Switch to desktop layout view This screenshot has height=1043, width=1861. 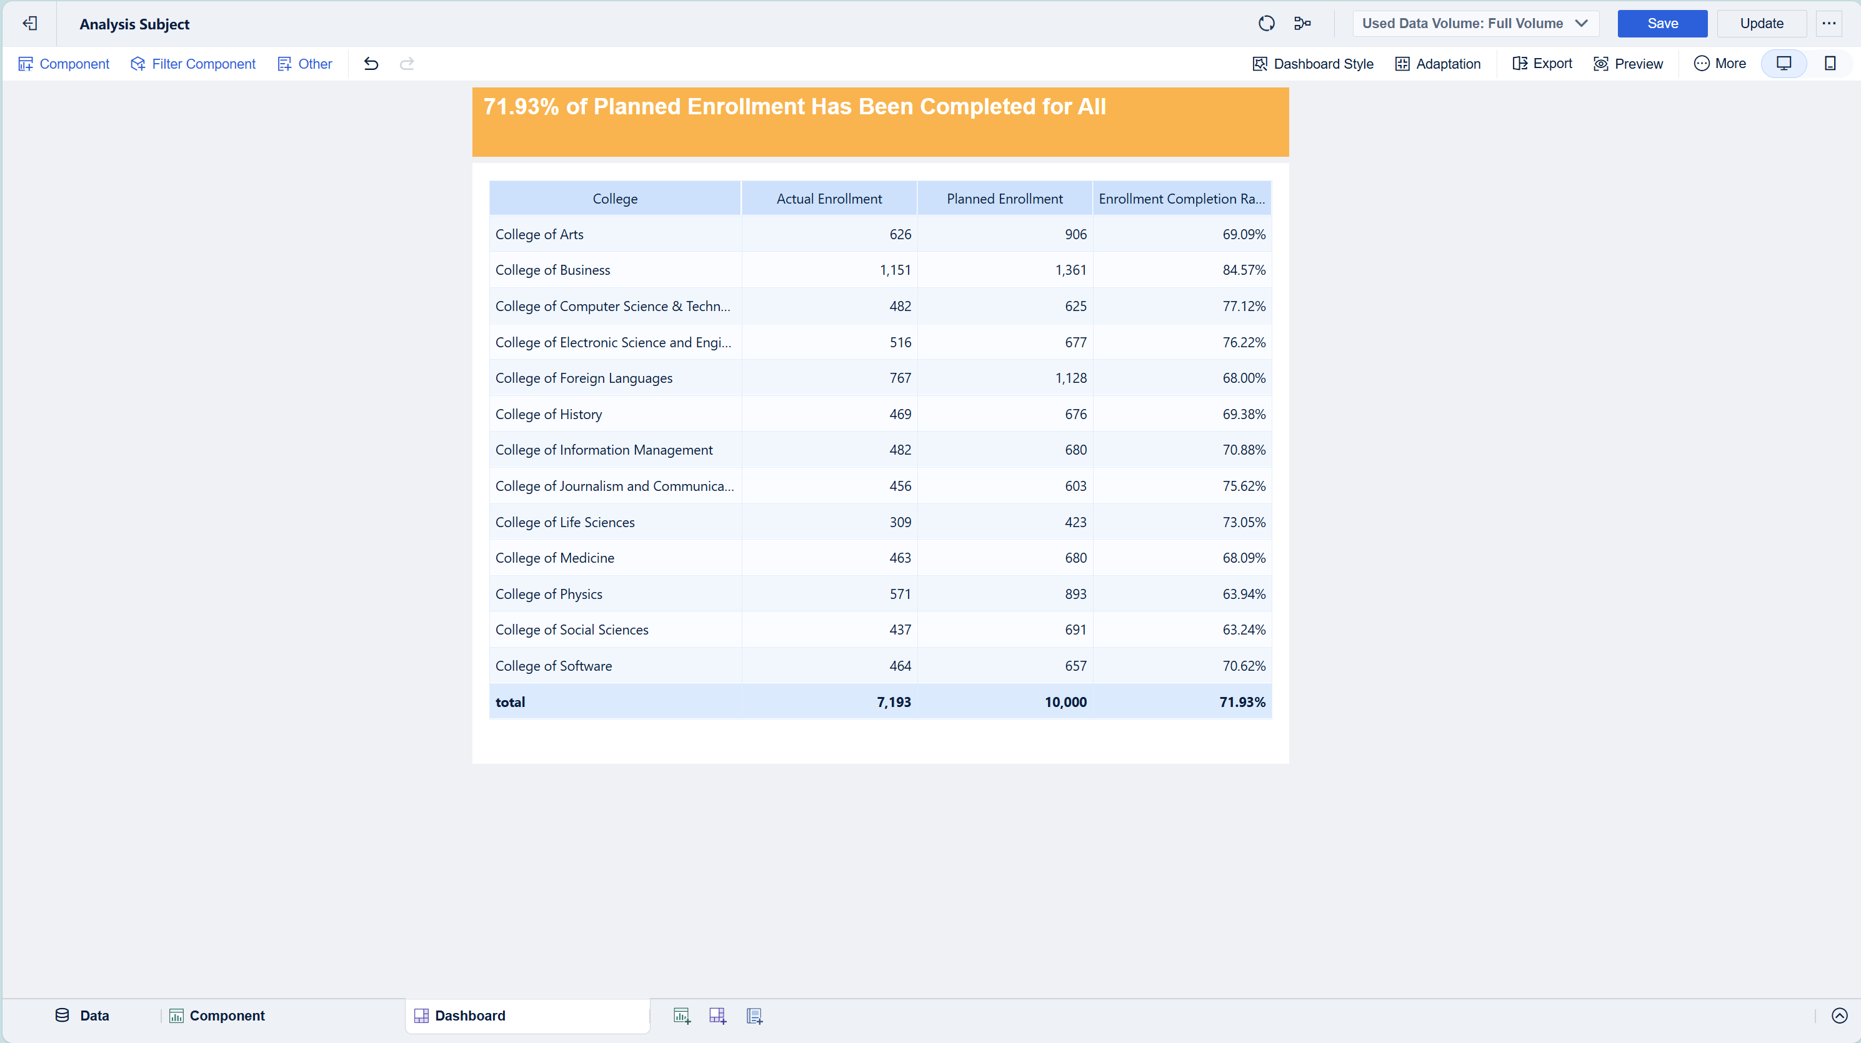pyautogui.click(x=1784, y=64)
